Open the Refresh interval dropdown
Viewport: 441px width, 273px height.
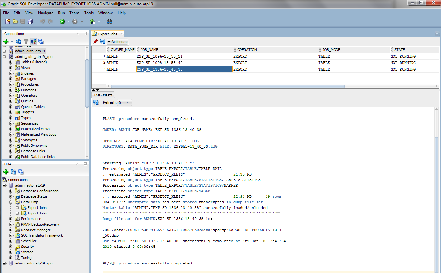125,103
